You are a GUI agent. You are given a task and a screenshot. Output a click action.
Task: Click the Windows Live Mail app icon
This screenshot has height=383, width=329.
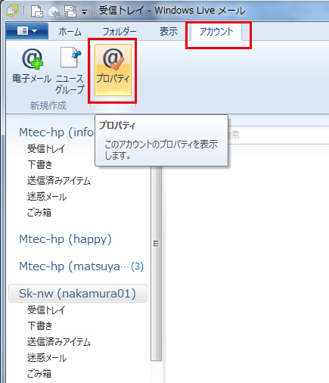coord(11,11)
